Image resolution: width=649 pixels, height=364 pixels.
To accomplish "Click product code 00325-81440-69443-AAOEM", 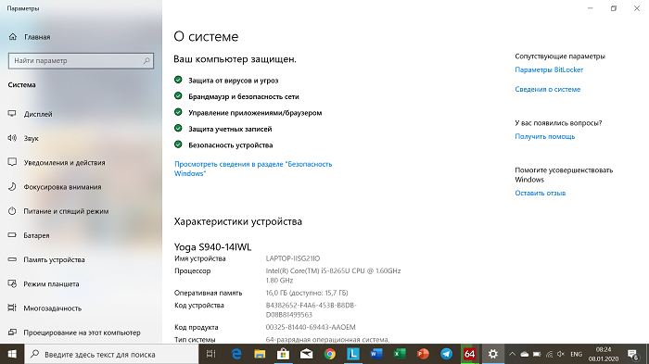I will click(x=311, y=327).
